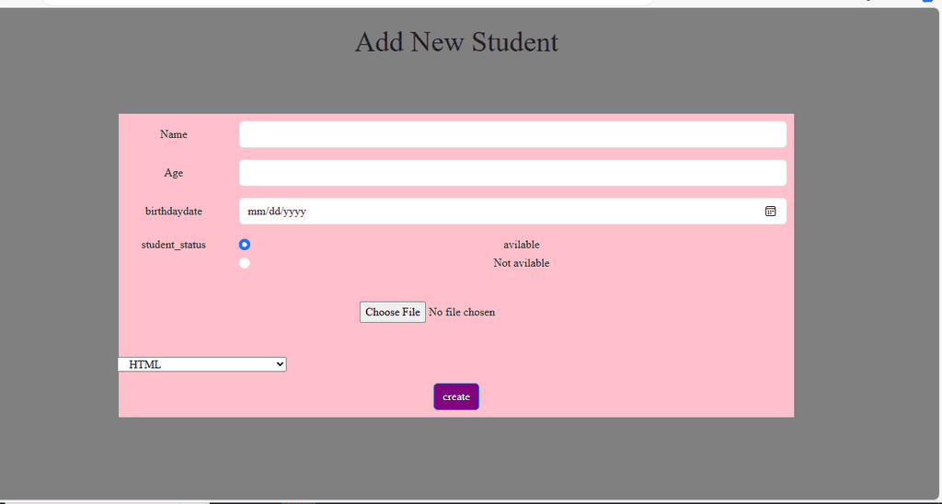Select the avilable radio button
This screenshot has height=504, width=942.
pyautogui.click(x=245, y=245)
